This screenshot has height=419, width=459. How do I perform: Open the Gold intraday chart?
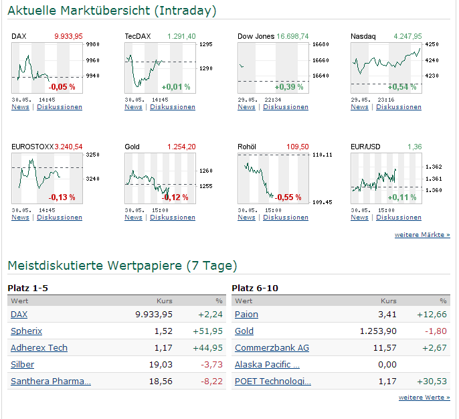[x=160, y=178]
